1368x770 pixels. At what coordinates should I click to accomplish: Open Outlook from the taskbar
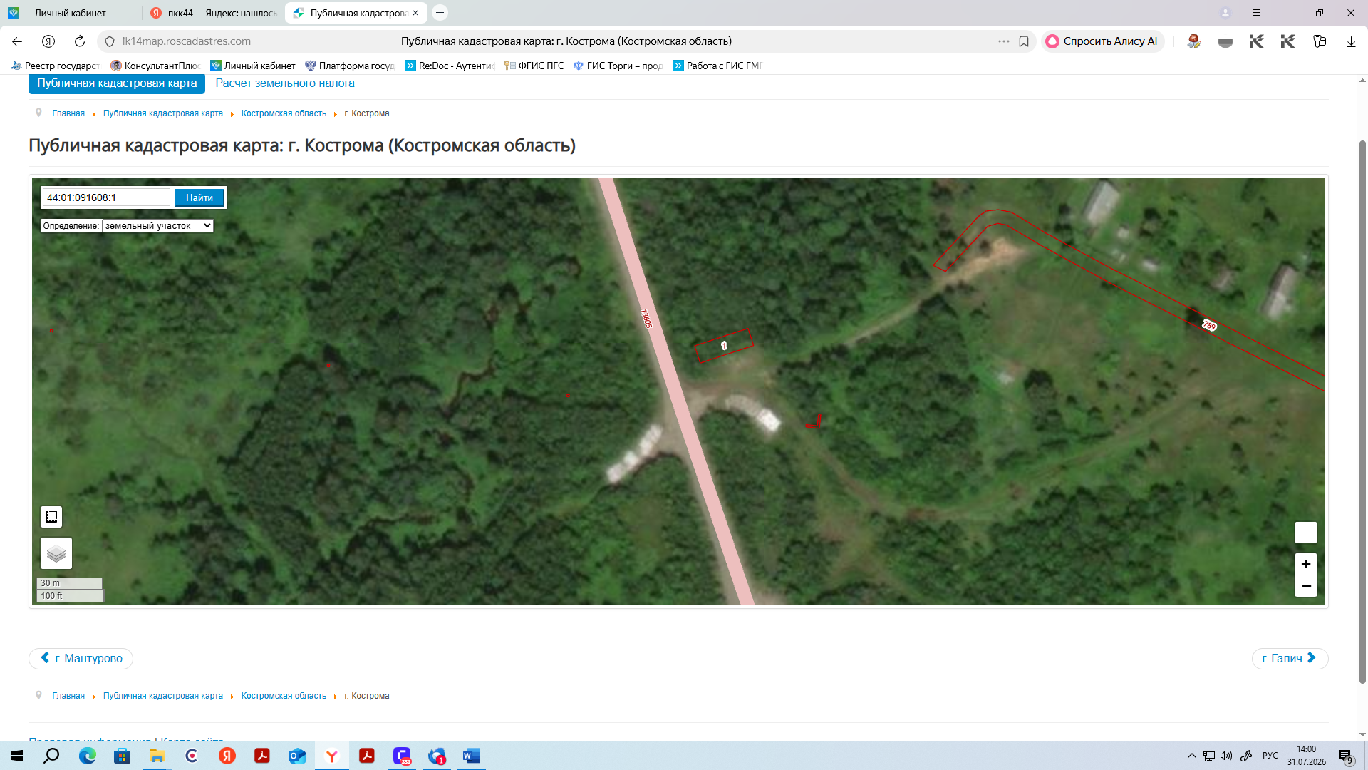(297, 756)
